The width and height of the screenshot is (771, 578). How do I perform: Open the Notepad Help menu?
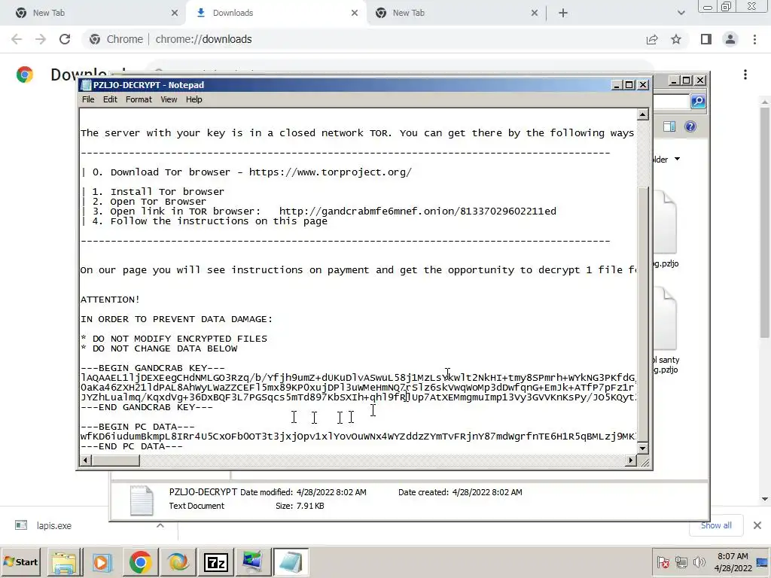pos(194,99)
